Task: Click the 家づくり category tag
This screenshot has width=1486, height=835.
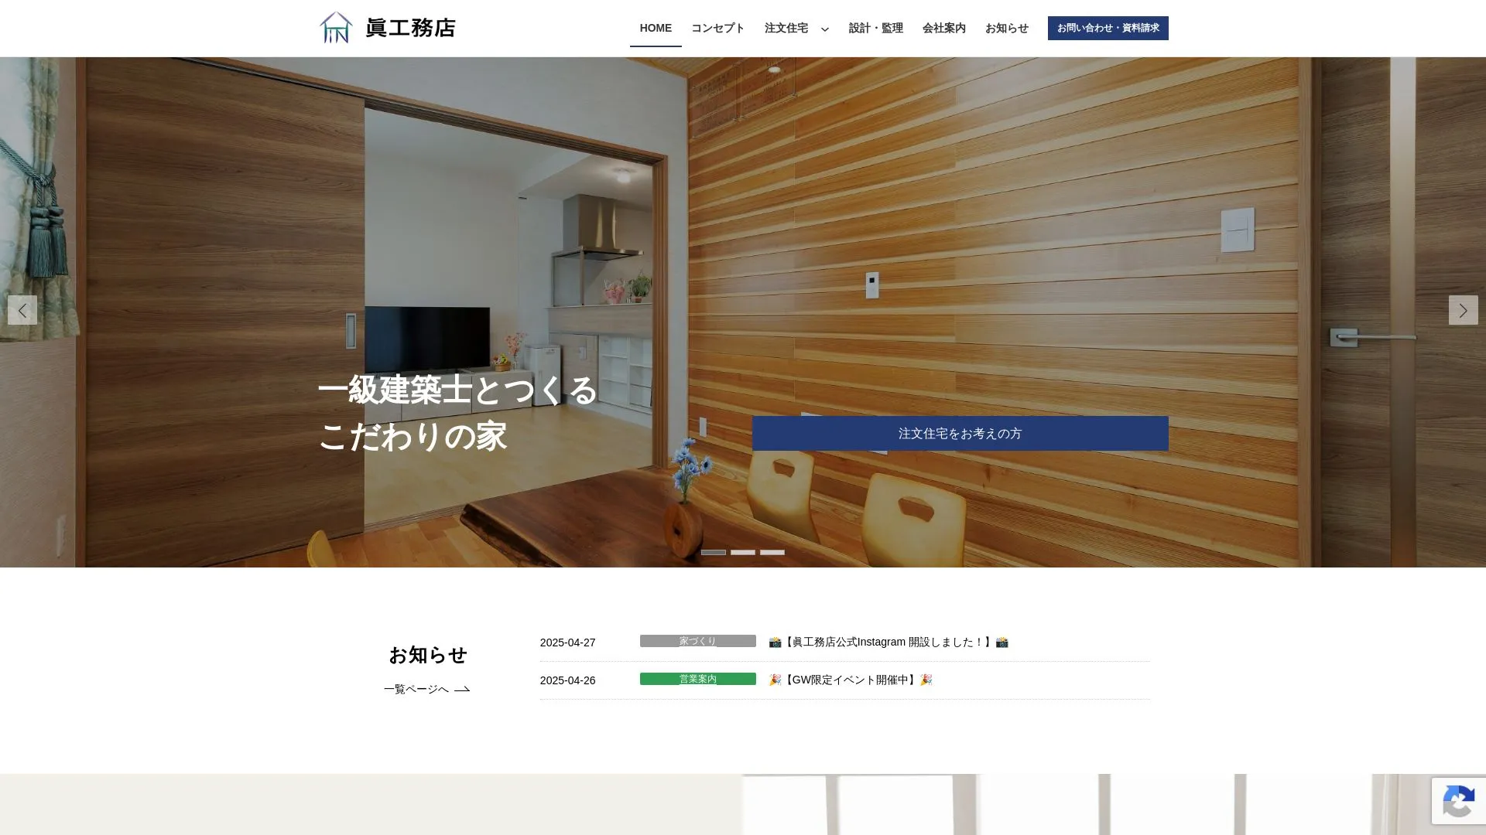Action: [697, 641]
